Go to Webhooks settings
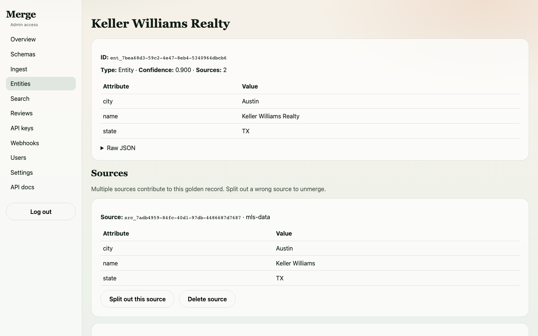538x336 pixels. [41, 143]
